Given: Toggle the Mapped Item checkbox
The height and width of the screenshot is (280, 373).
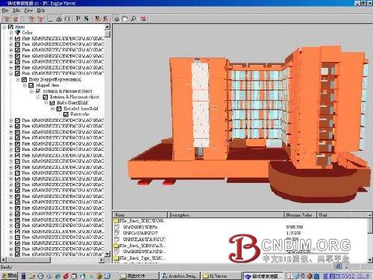Looking at the screenshot, I should tap(31, 85).
